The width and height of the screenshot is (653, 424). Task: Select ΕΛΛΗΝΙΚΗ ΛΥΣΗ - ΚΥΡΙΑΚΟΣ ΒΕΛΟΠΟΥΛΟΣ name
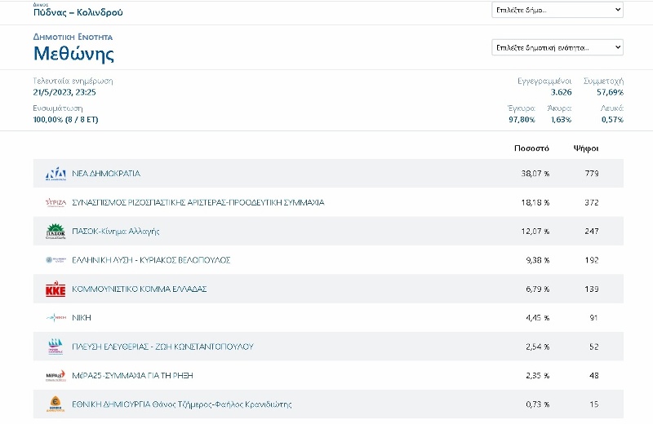tap(151, 260)
